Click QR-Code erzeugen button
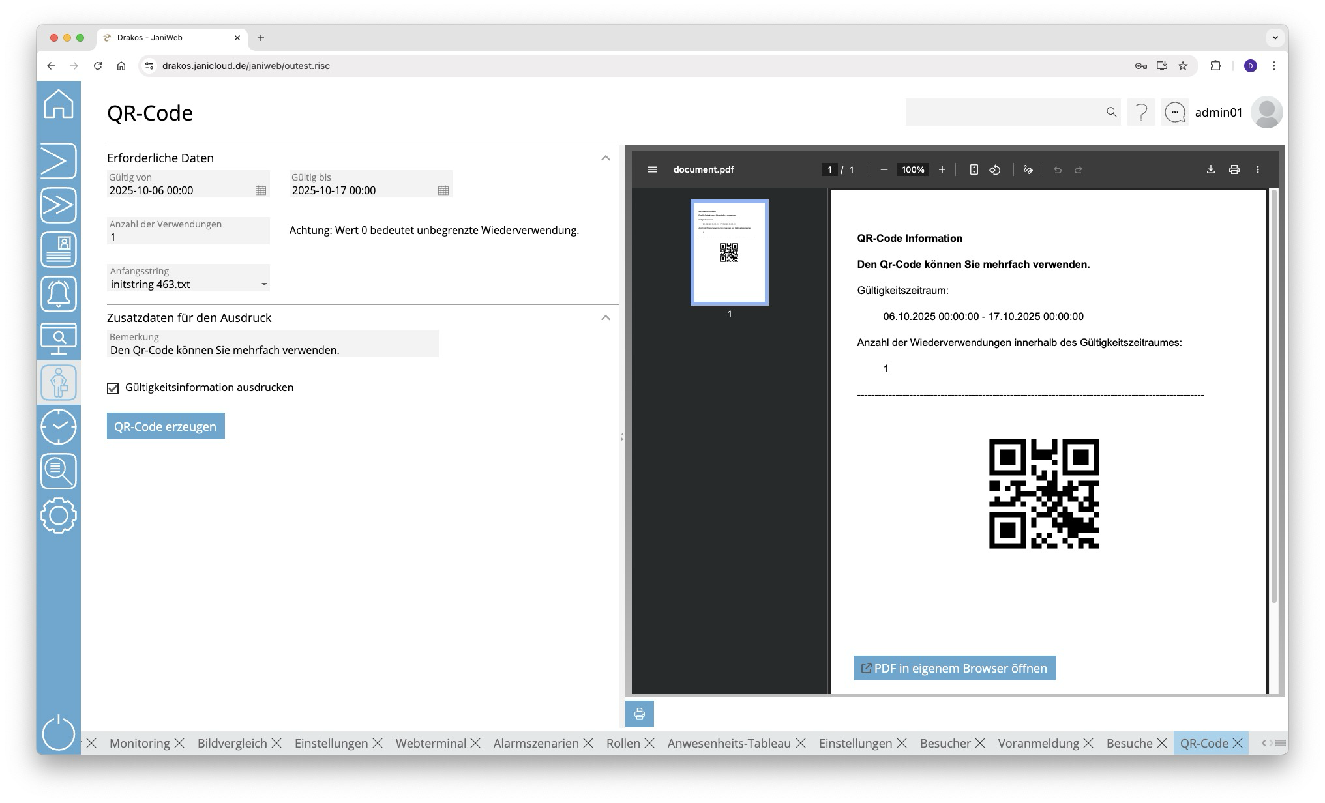 (166, 426)
